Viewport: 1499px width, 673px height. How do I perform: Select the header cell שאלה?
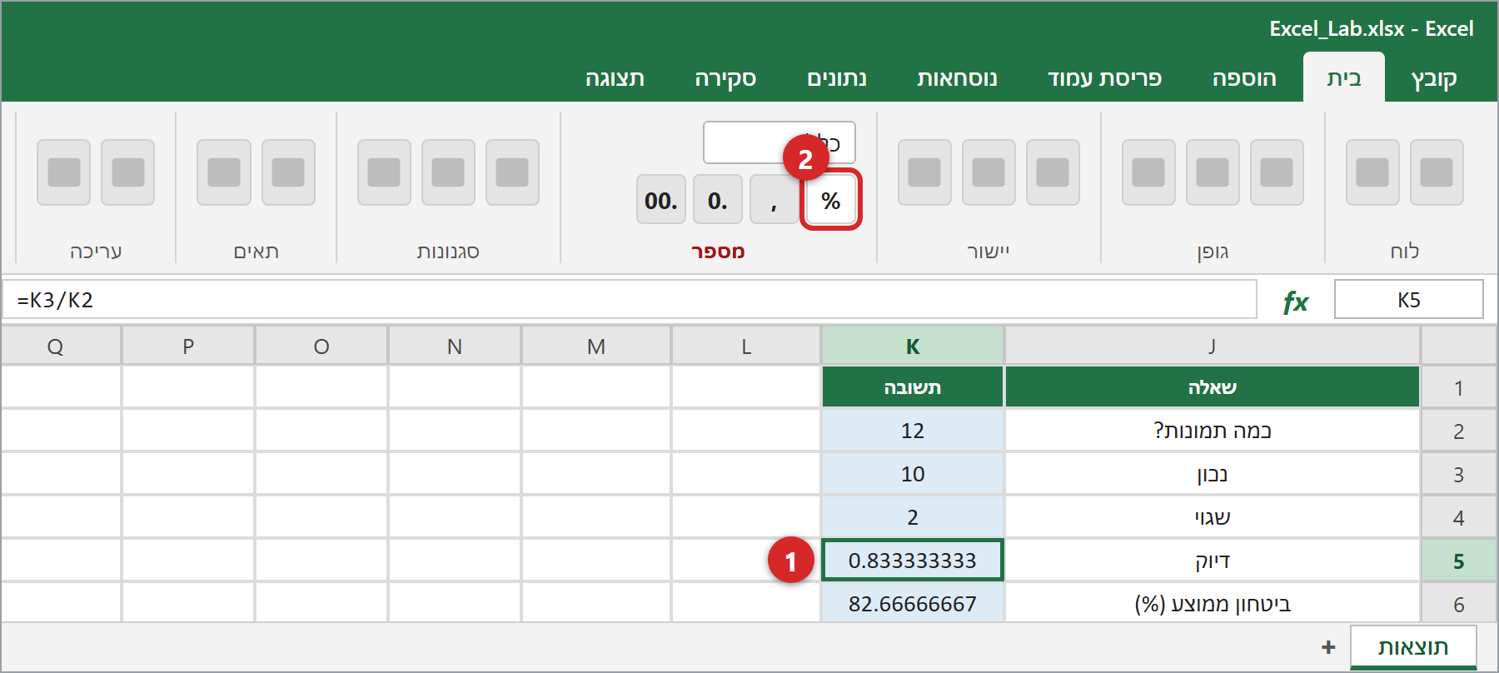(x=1213, y=387)
